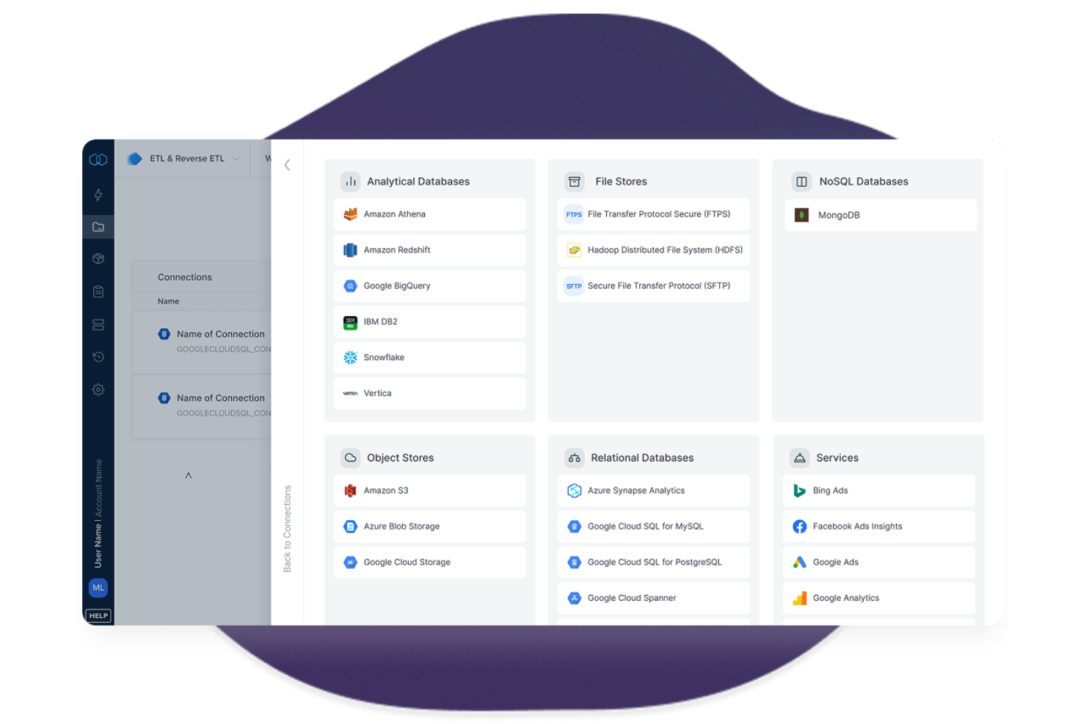
Task: Select File Transfer Protocol Secure (FTPS)
Action: point(653,214)
